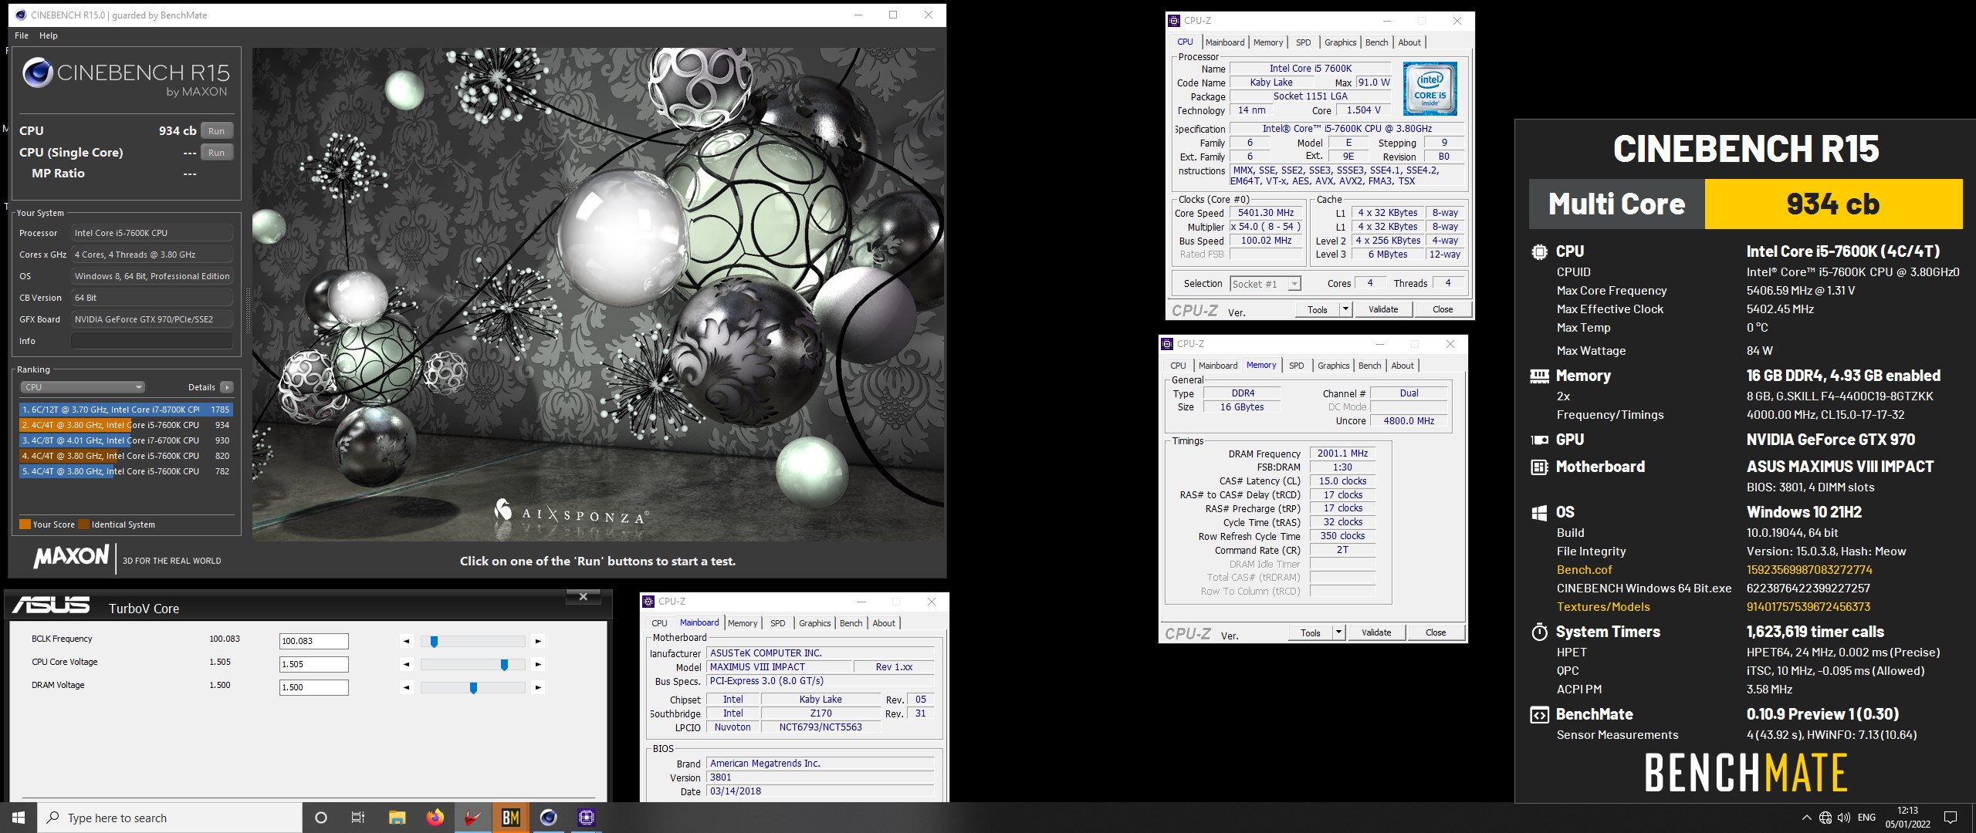Viewport: 1976px width, 833px height.
Task: Click right arrow for DRAM Voltage
Action: click(x=538, y=687)
